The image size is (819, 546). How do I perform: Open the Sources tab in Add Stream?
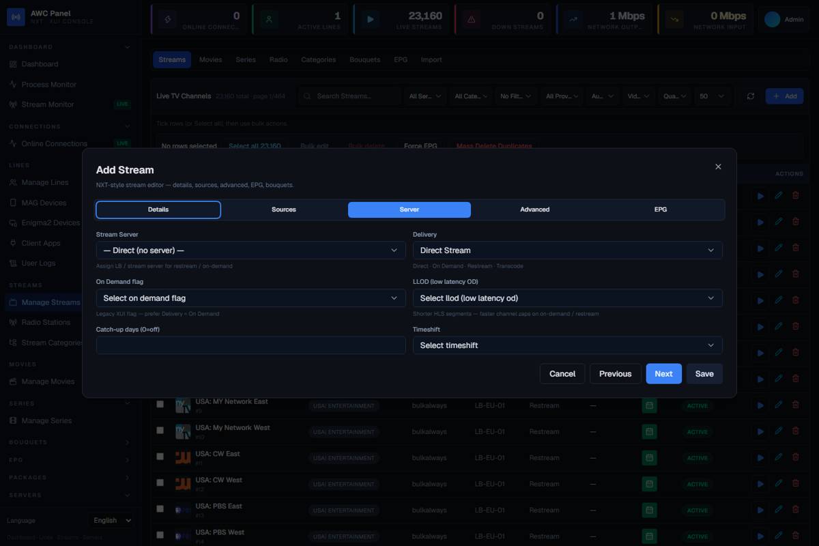coord(284,210)
